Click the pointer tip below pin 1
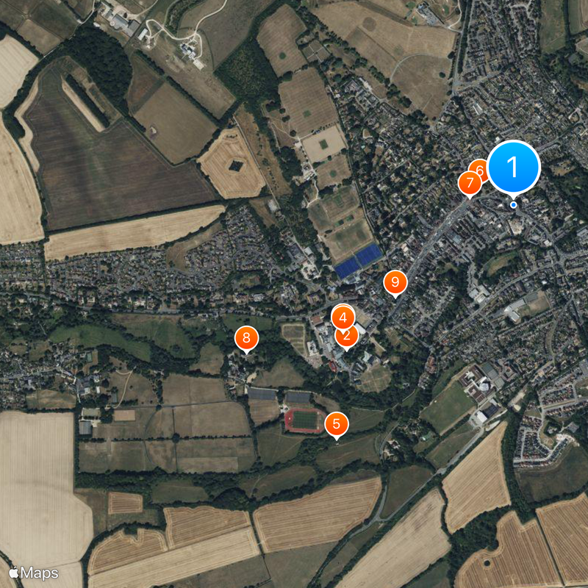 (x=513, y=198)
